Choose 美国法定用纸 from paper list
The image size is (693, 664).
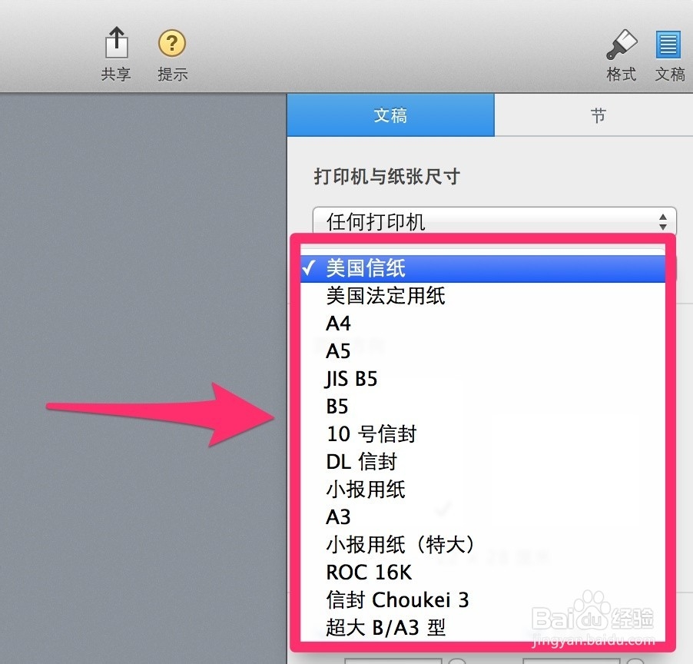pos(482,296)
